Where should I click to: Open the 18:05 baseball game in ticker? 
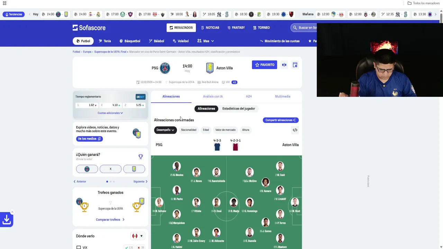tap(216, 14)
